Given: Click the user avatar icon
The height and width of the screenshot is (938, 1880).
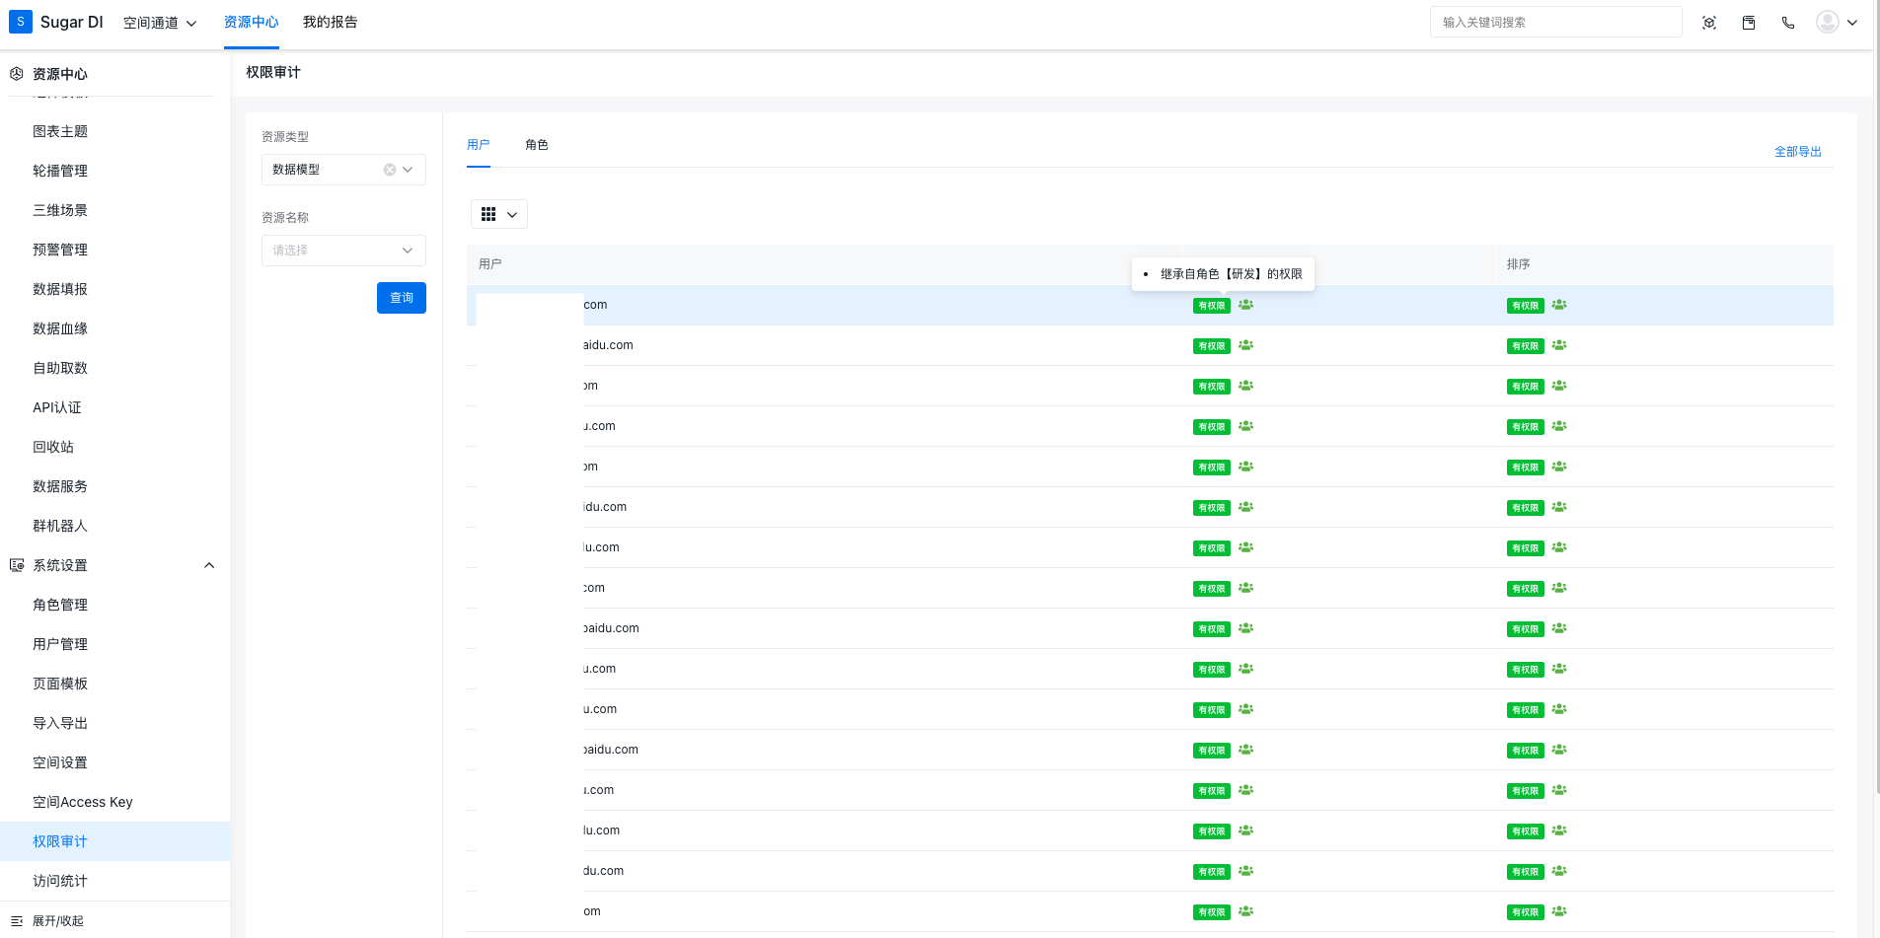Looking at the screenshot, I should pos(1828,22).
